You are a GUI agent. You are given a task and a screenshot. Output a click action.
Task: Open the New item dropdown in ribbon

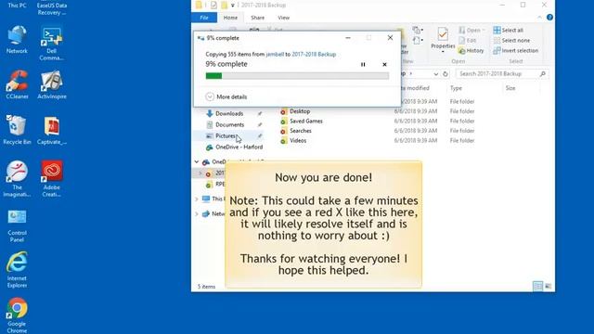pyautogui.click(x=418, y=30)
